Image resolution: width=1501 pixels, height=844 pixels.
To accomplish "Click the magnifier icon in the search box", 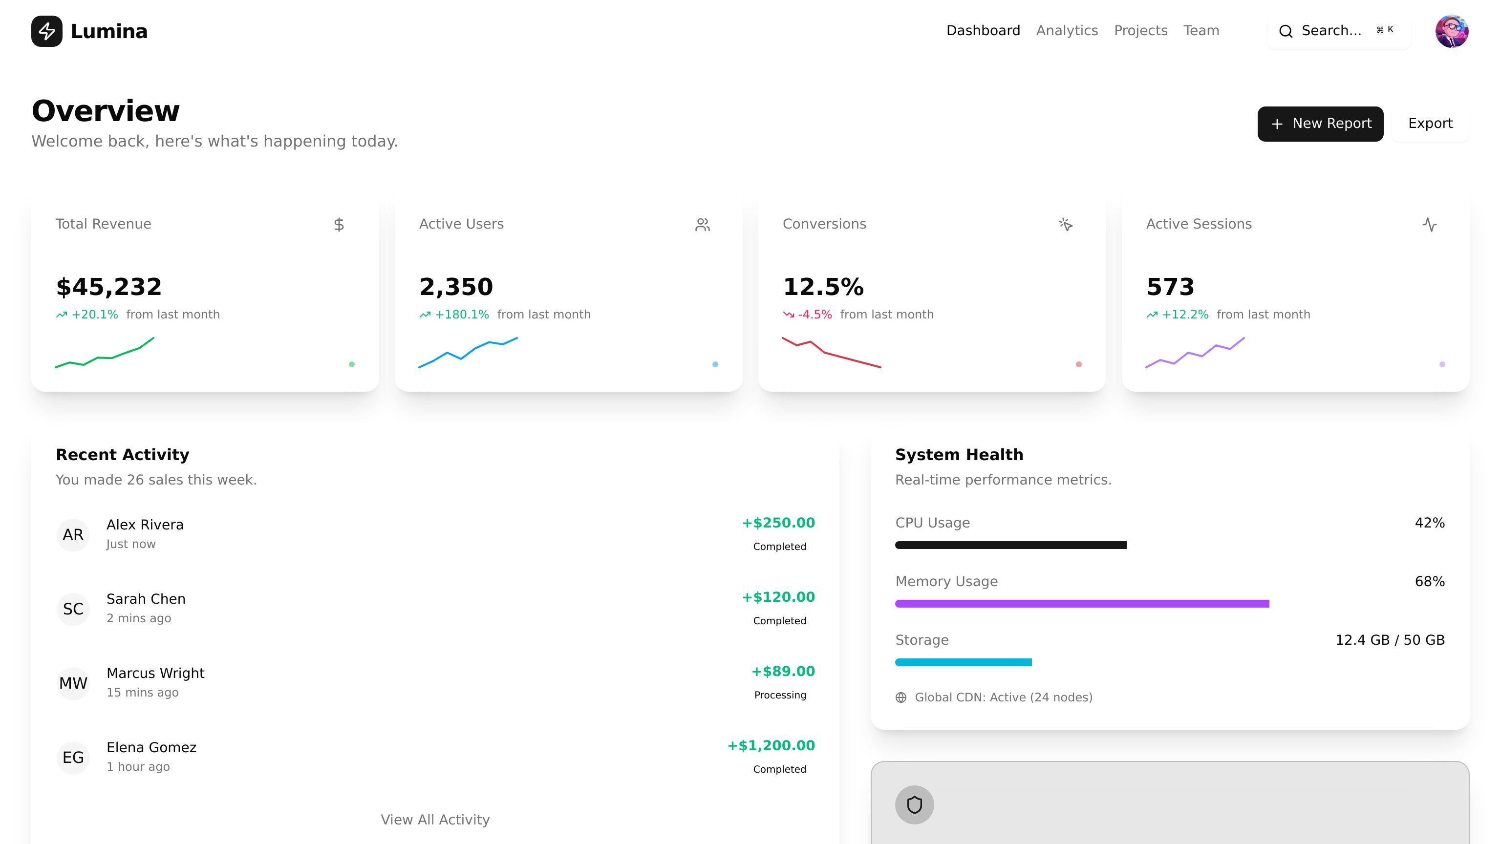I will coord(1286,31).
